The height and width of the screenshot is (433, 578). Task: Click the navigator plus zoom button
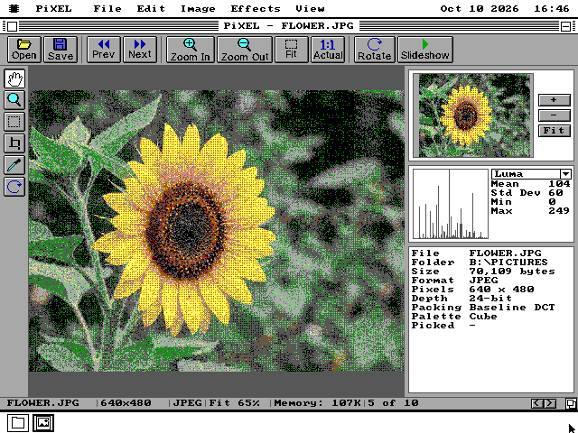(x=554, y=100)
